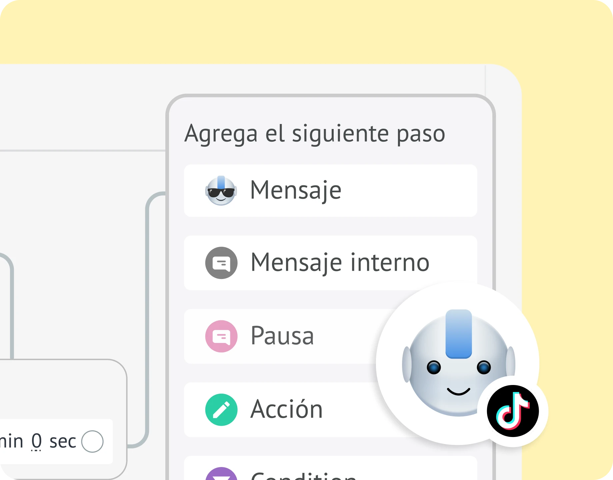Pick the Pausa step label
Viewport: 613px width, 480px height.
pos(282,336)
